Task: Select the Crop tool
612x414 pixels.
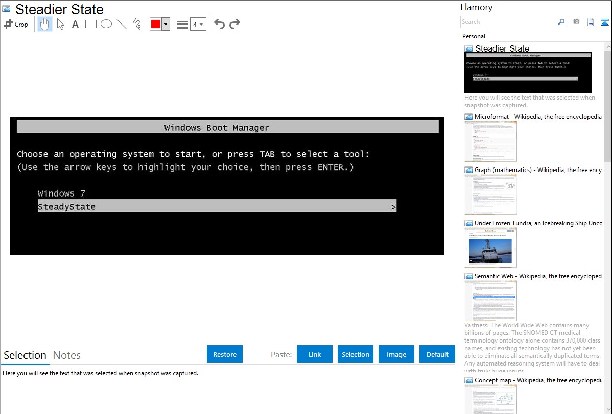Action: pyautogui.click(x=16, y=24)
